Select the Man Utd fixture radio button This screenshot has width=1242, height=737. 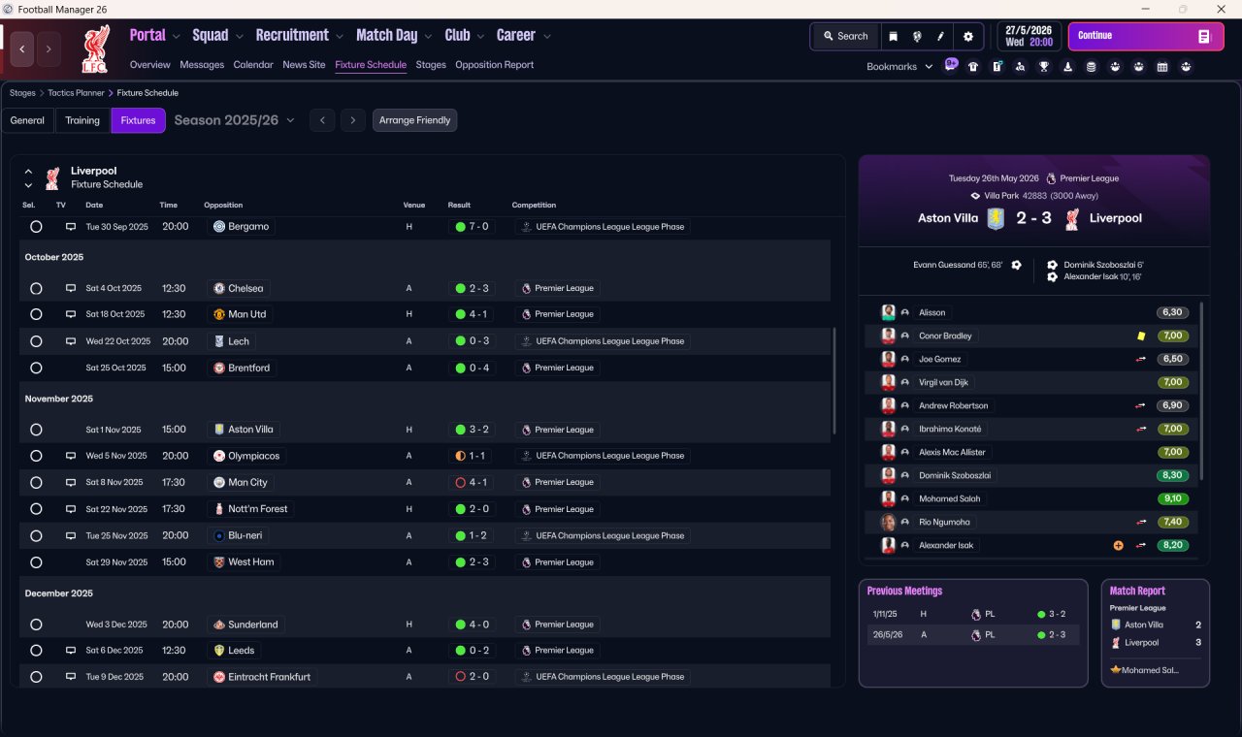(36, 314)
